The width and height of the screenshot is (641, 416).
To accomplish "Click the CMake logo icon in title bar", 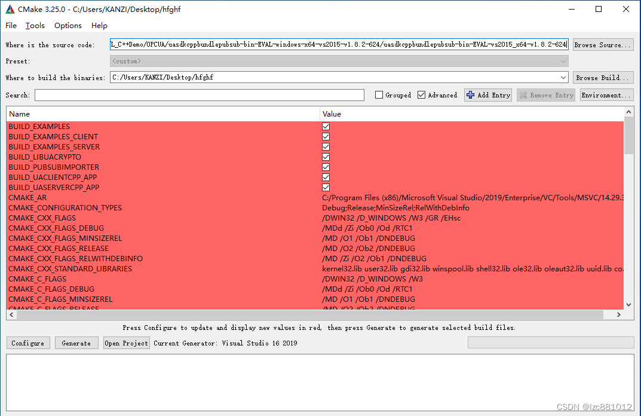I will coord(10,9).
